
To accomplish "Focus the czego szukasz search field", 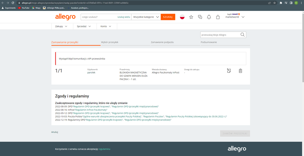I will coord(99,17).
